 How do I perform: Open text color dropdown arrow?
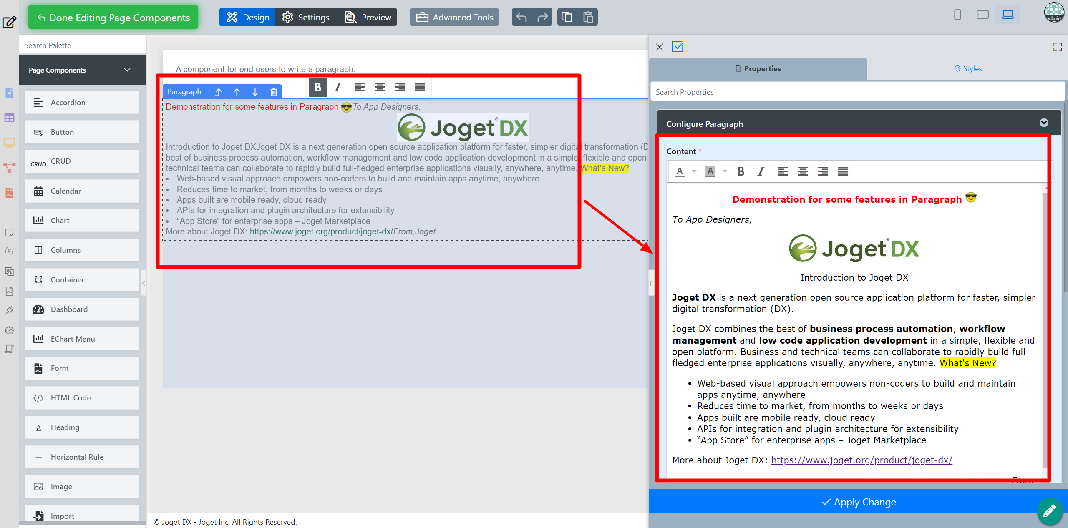coord(694,171)
